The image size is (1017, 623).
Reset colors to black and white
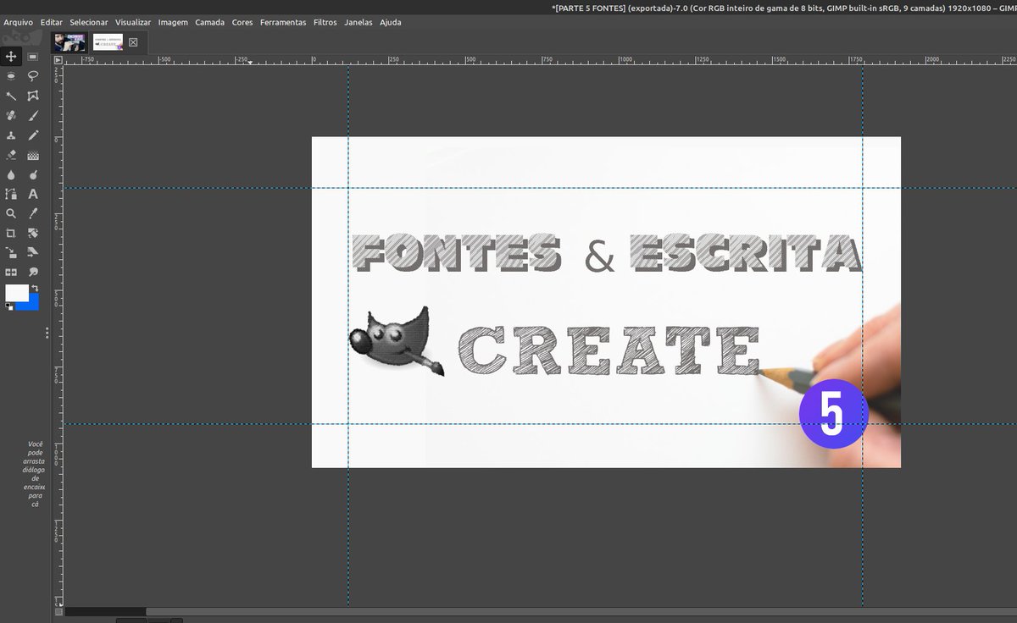pyautogui.click(x=8, y=306)
